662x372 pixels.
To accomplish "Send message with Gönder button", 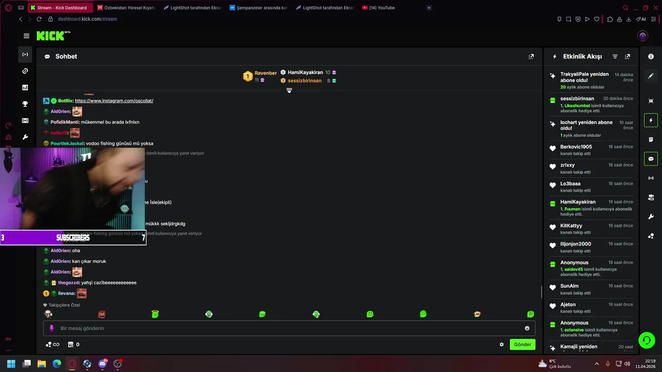I will (x=522, y=345).
